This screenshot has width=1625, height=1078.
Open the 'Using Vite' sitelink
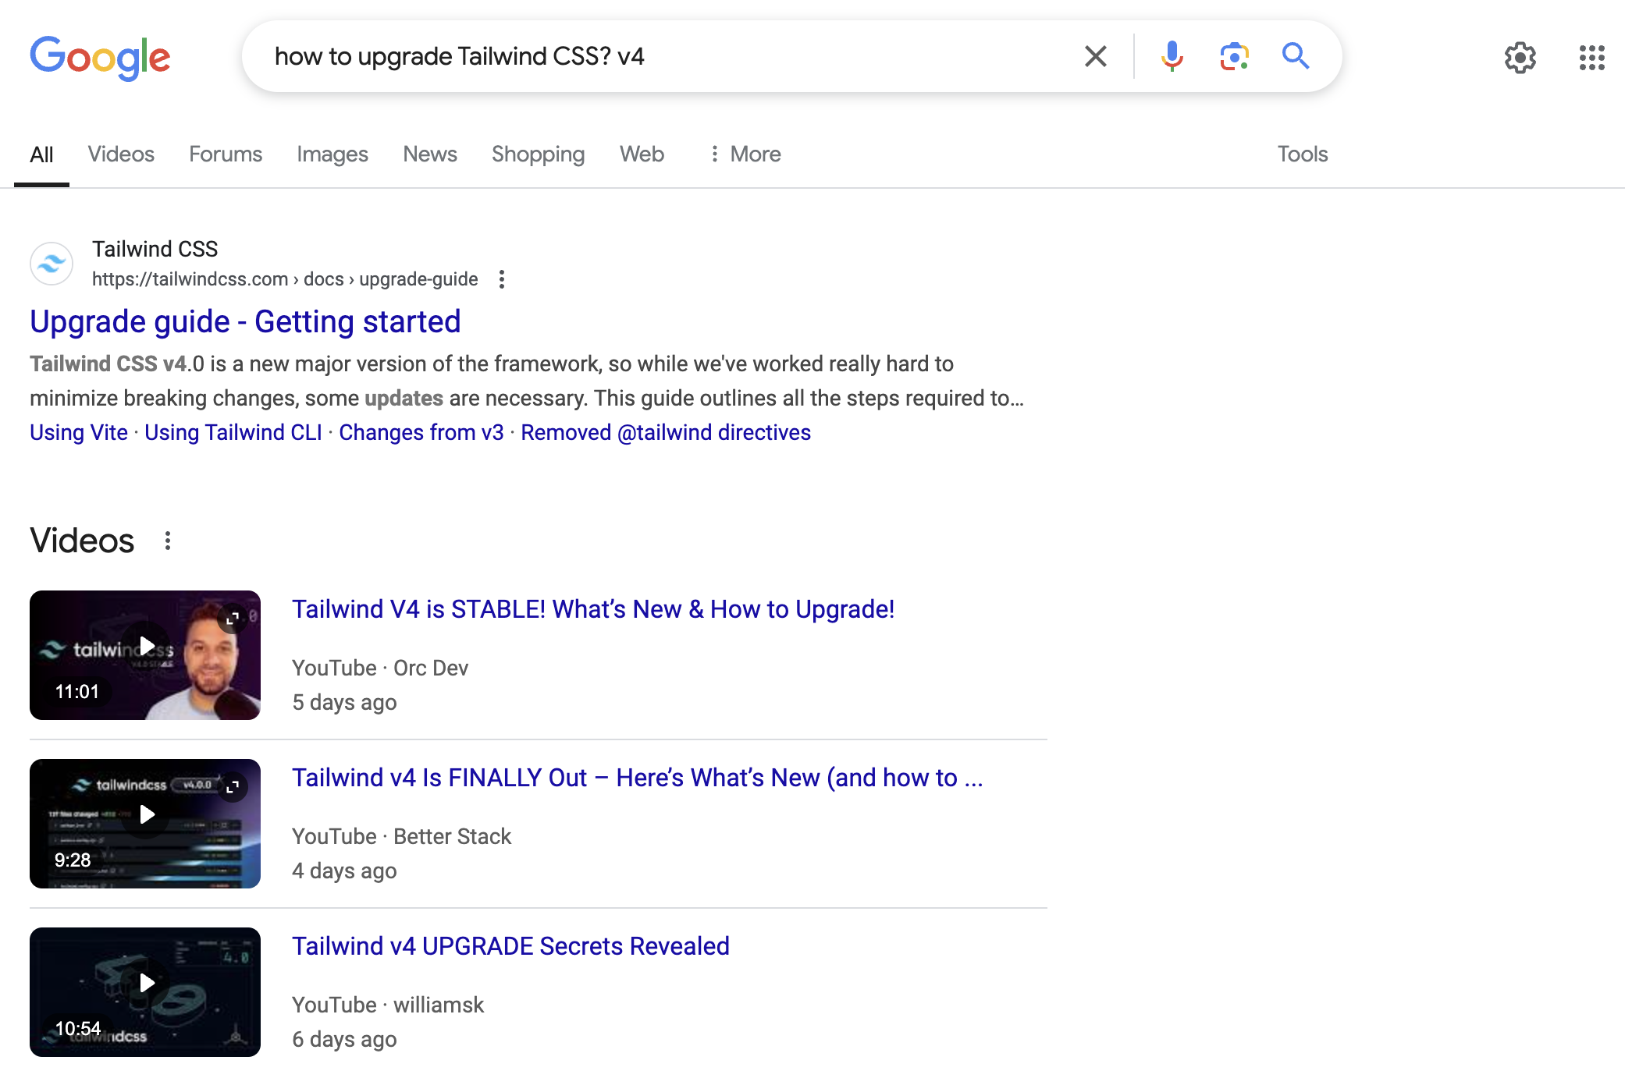[x=79, y=432]
